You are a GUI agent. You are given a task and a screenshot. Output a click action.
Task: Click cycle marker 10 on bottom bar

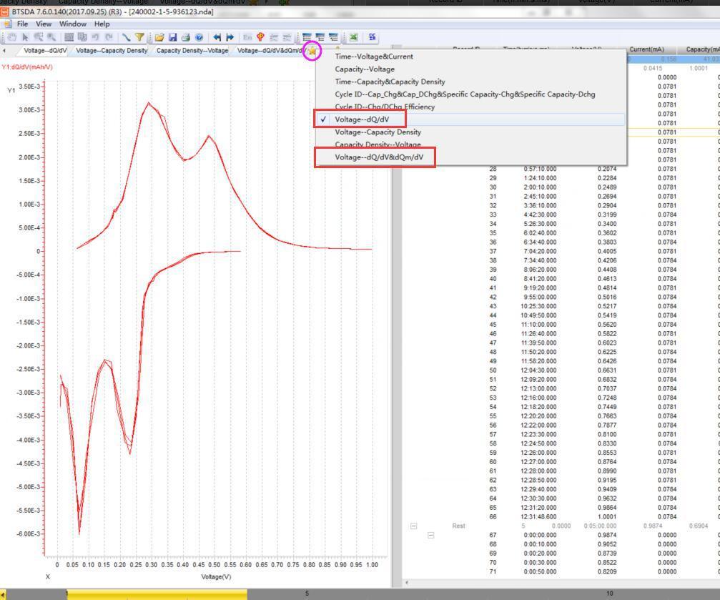coord(609,594)
